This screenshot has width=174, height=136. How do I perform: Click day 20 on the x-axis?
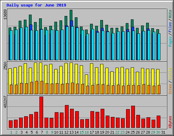(x=107, y=132)
